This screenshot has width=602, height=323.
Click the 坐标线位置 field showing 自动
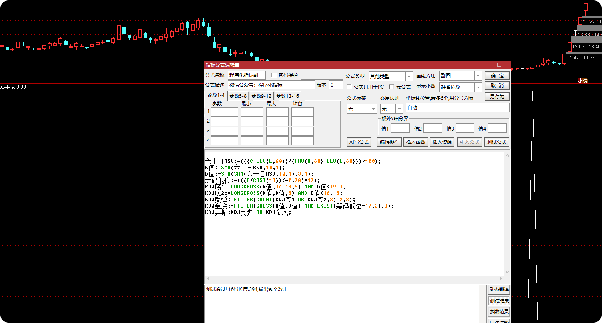tap(458, 108)
